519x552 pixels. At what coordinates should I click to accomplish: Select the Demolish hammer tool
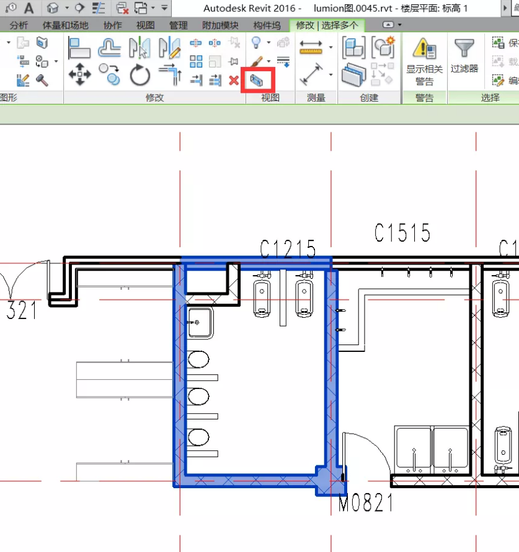point(42,81)
